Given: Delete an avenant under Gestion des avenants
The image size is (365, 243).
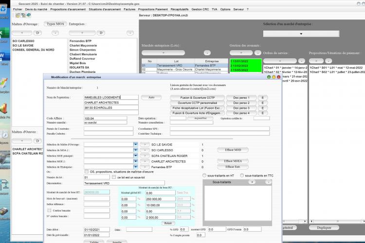Looking at the screenshot, I should pyautogui.click(x=257, y=53).
